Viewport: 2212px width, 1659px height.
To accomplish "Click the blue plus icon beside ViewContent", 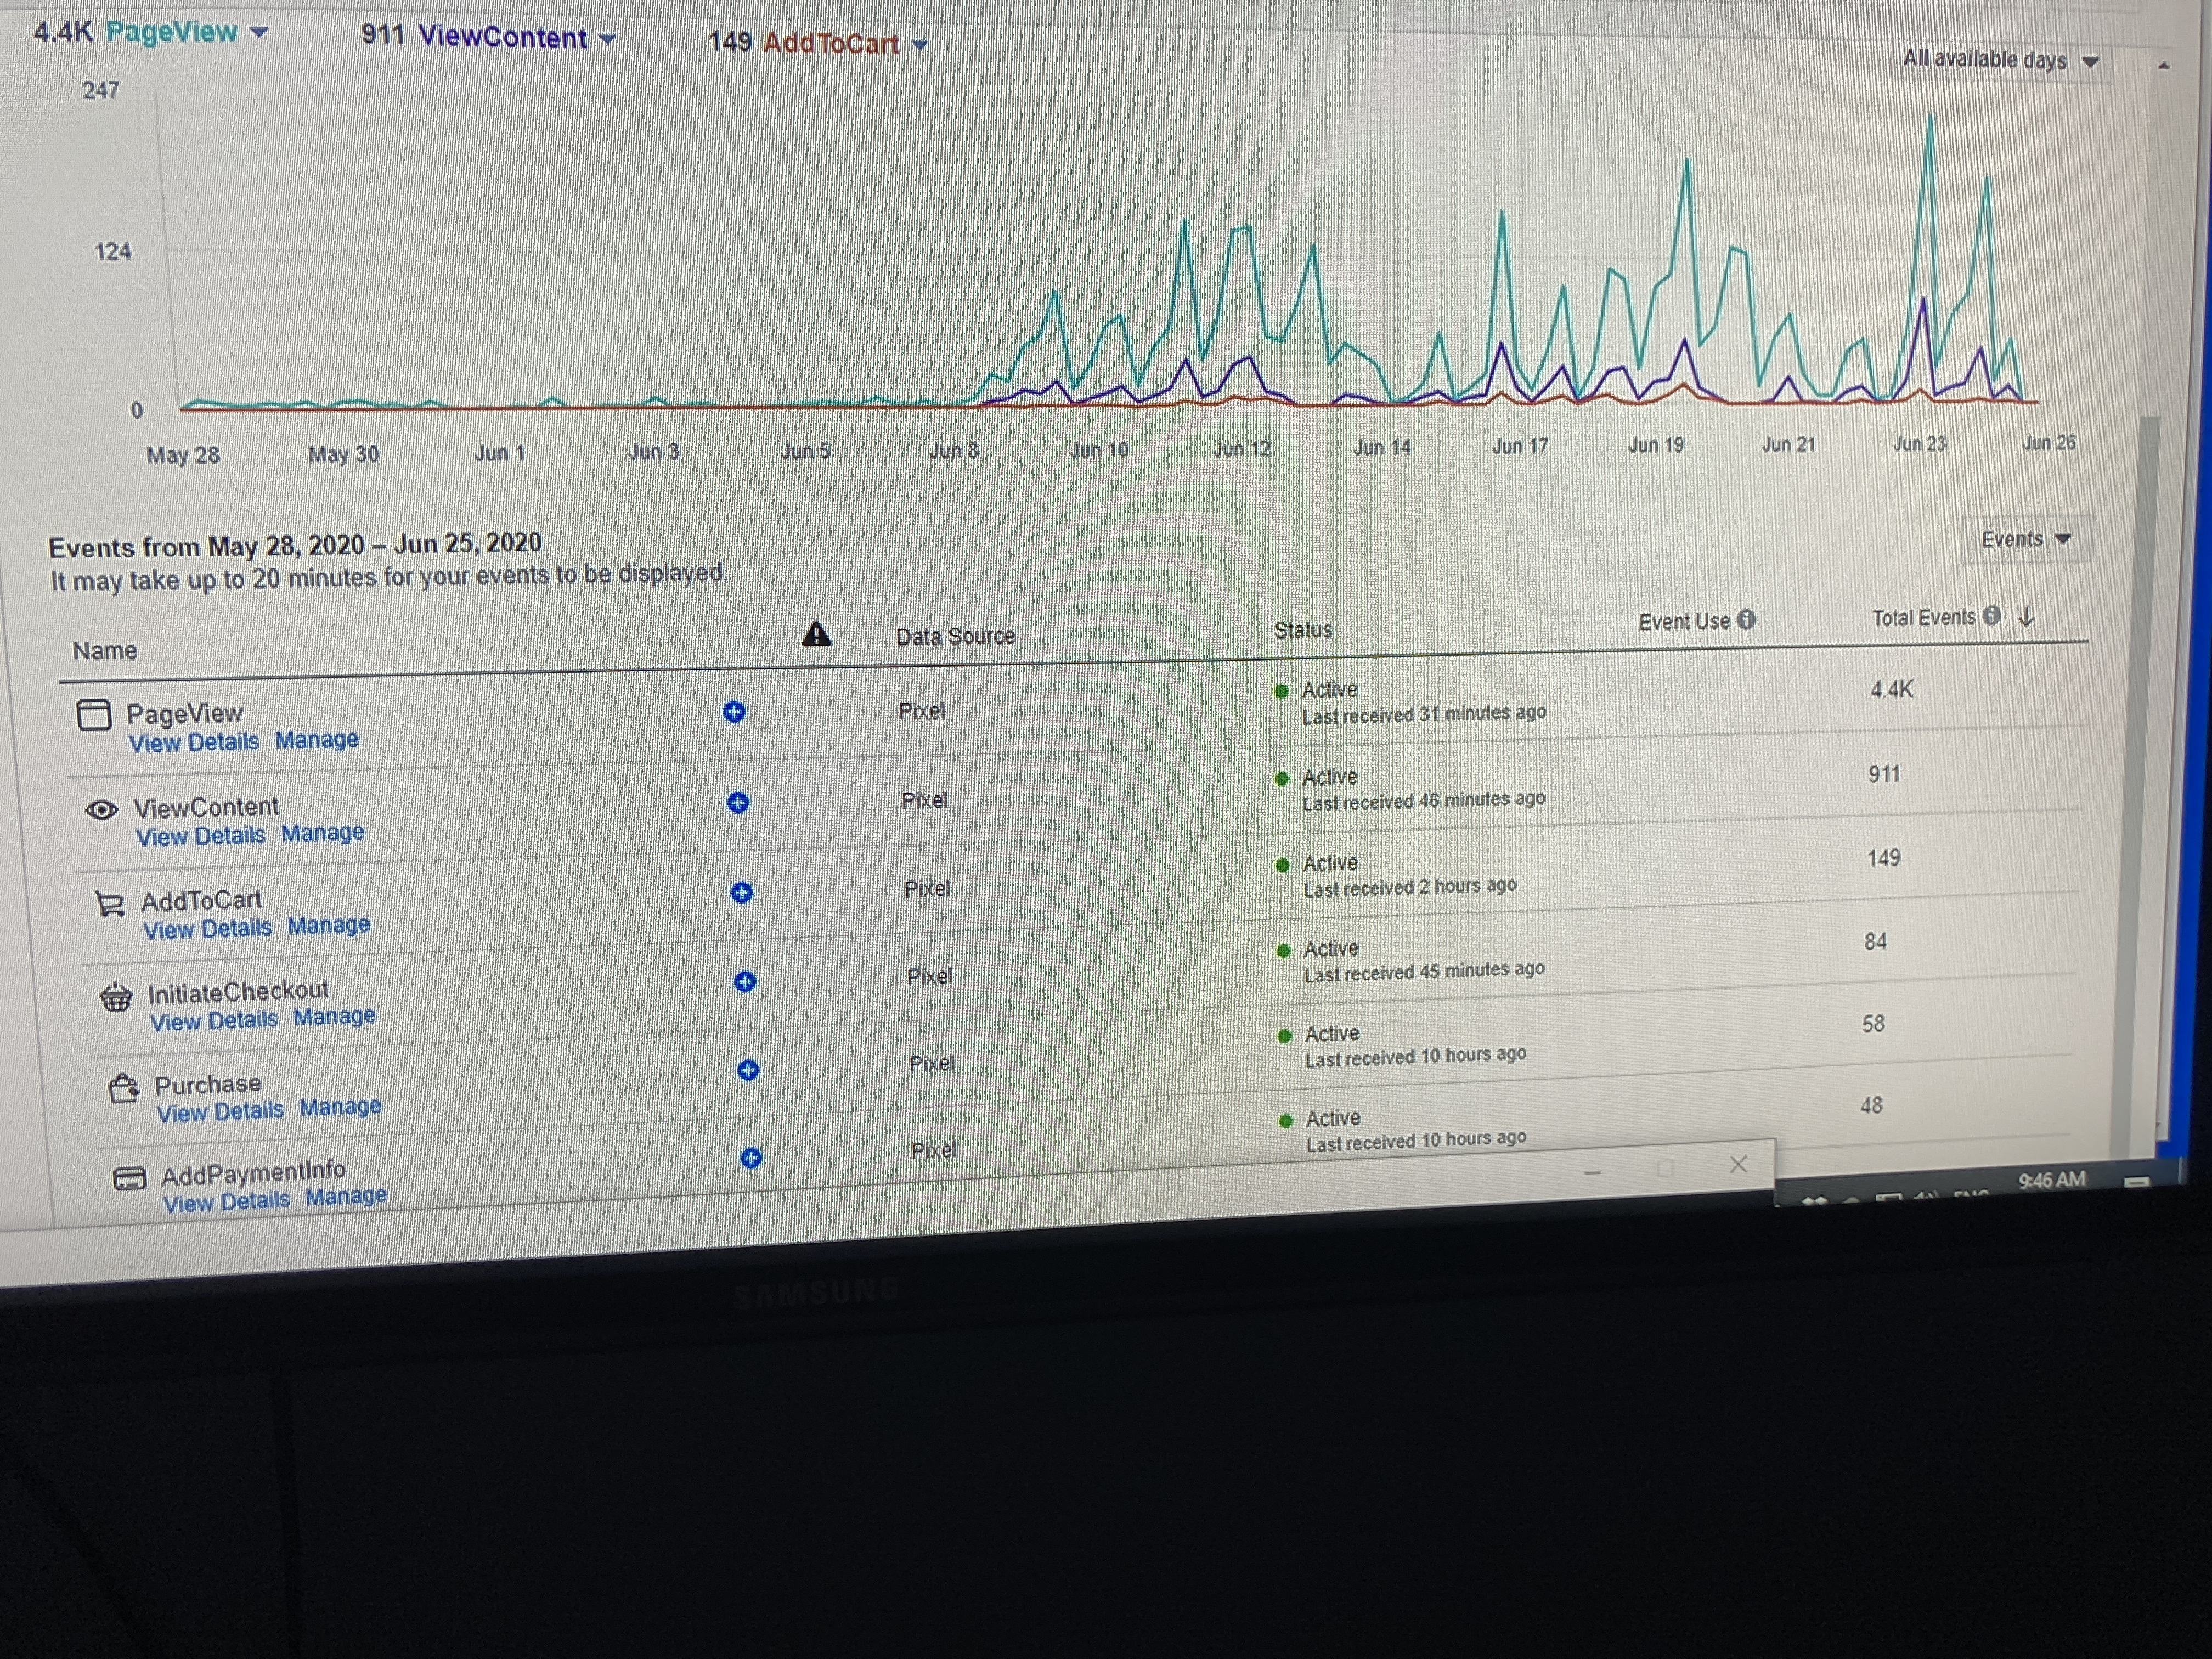I will click(738, 802).
